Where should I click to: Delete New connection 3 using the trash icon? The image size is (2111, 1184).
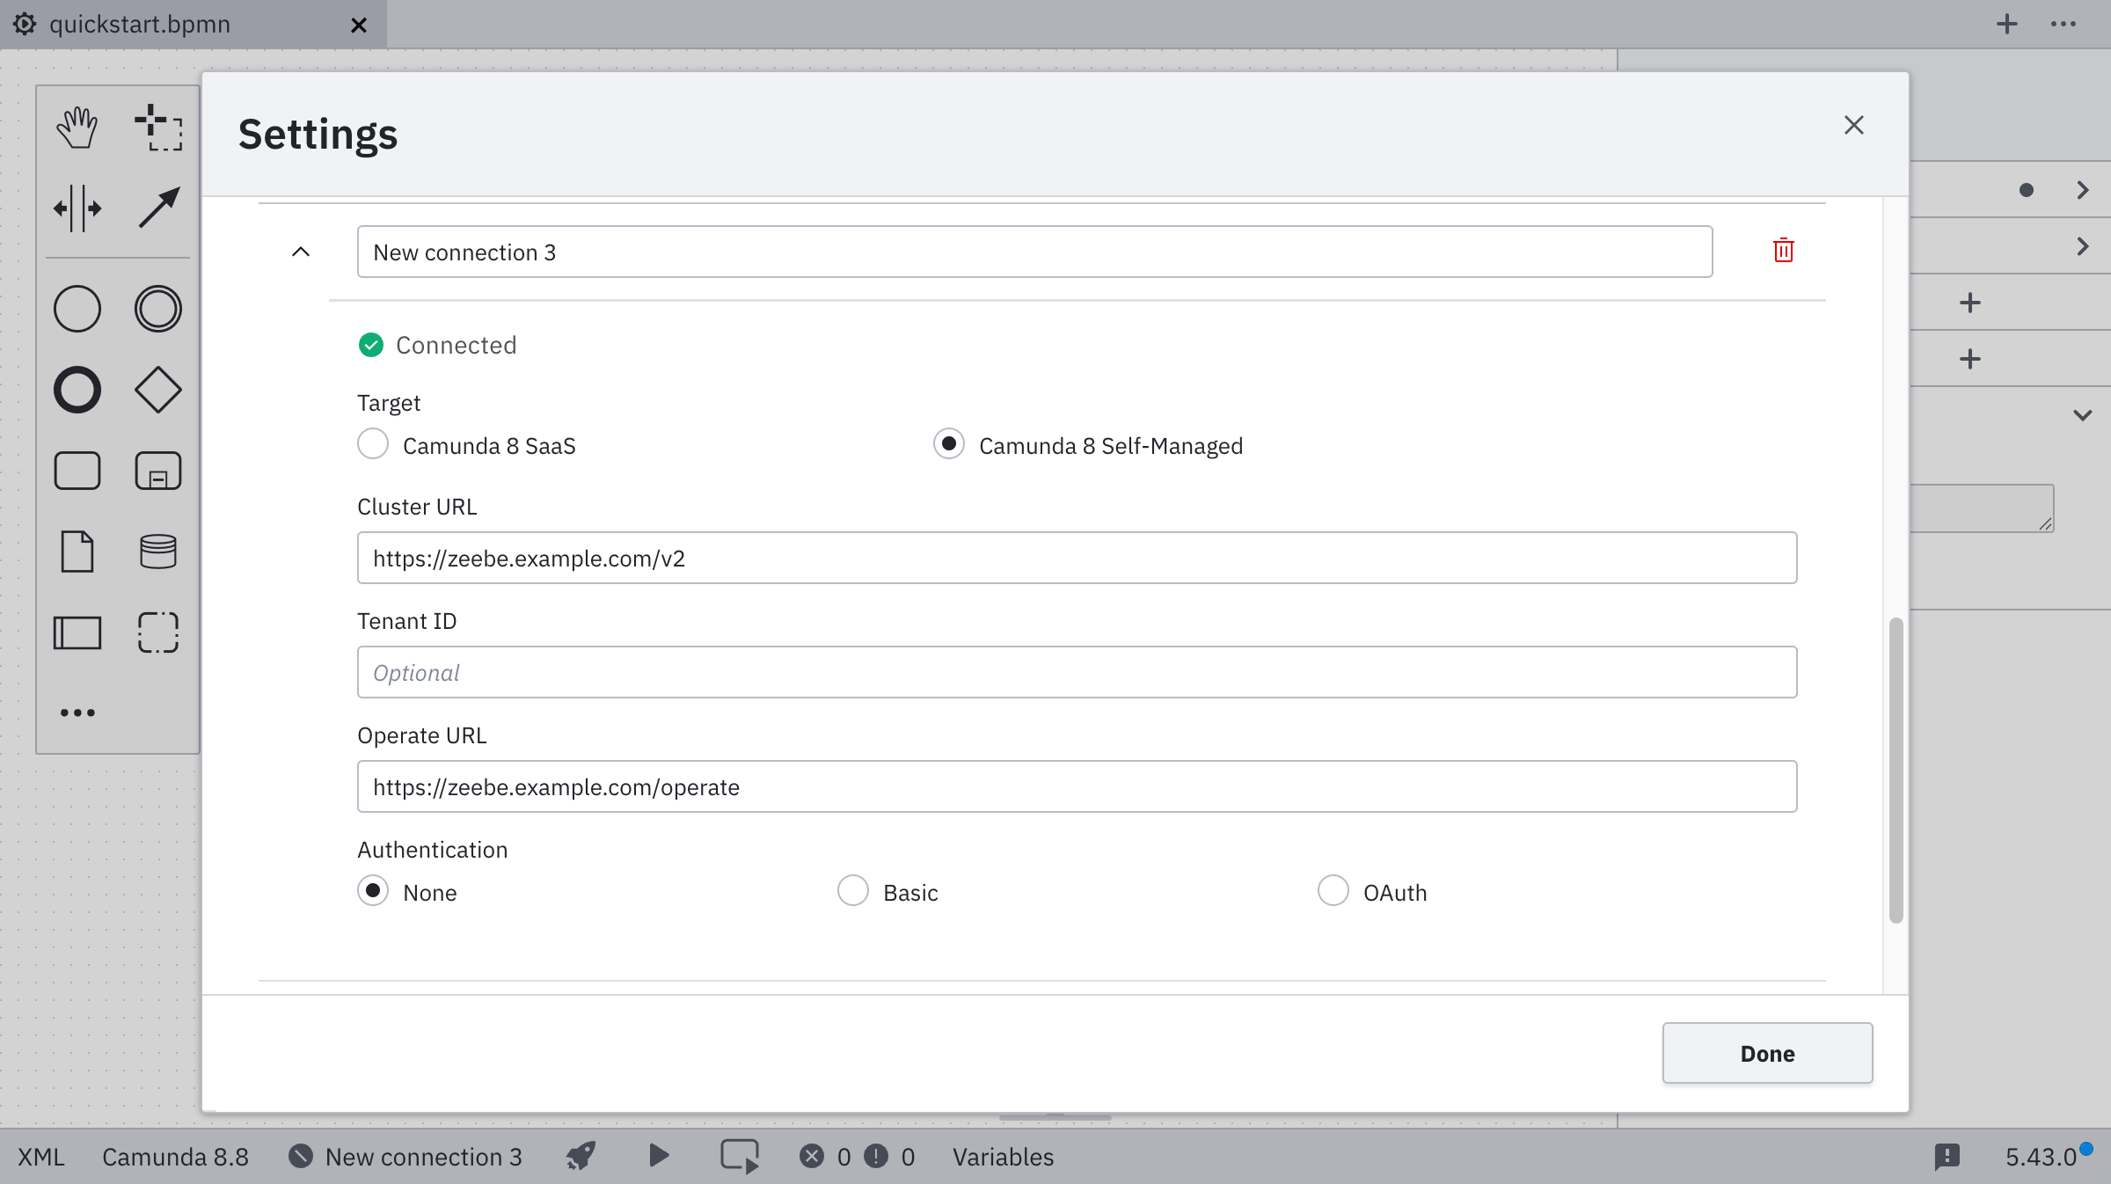1783,251
